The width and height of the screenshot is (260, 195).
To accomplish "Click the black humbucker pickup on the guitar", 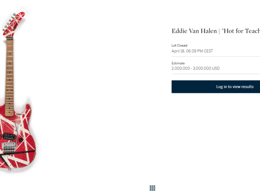I will (x=9, y=136).
